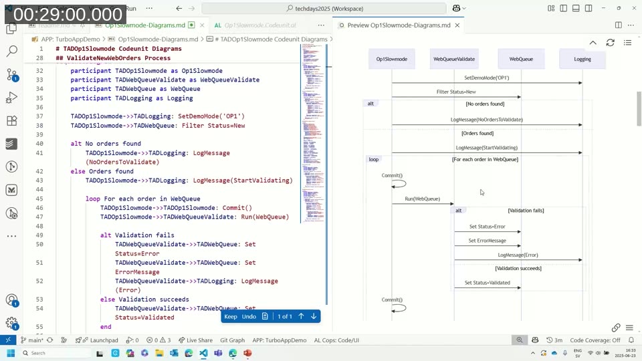642x361 pixels.
Task: Toggle Secondary Side Bar visibility
Action: (x=588, y=8)
